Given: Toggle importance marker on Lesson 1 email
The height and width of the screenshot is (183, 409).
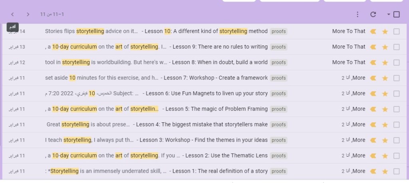Looking at the screenshot, I should 373,171.
